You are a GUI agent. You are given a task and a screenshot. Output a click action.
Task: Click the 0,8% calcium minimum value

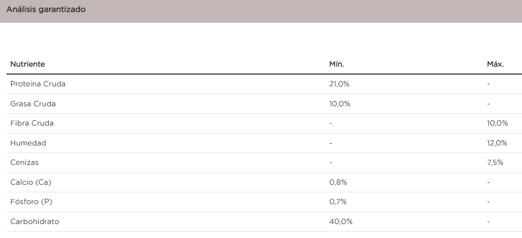338,182
